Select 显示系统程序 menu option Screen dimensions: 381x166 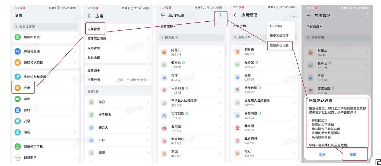279,36
